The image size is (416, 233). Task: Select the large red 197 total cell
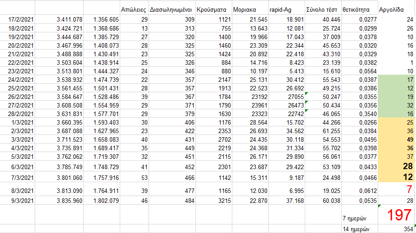click(x=396, y=215)
